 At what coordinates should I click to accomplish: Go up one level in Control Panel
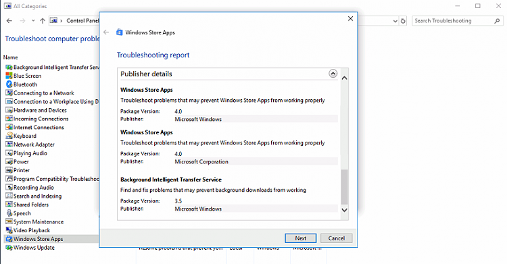tap(43, 21)
